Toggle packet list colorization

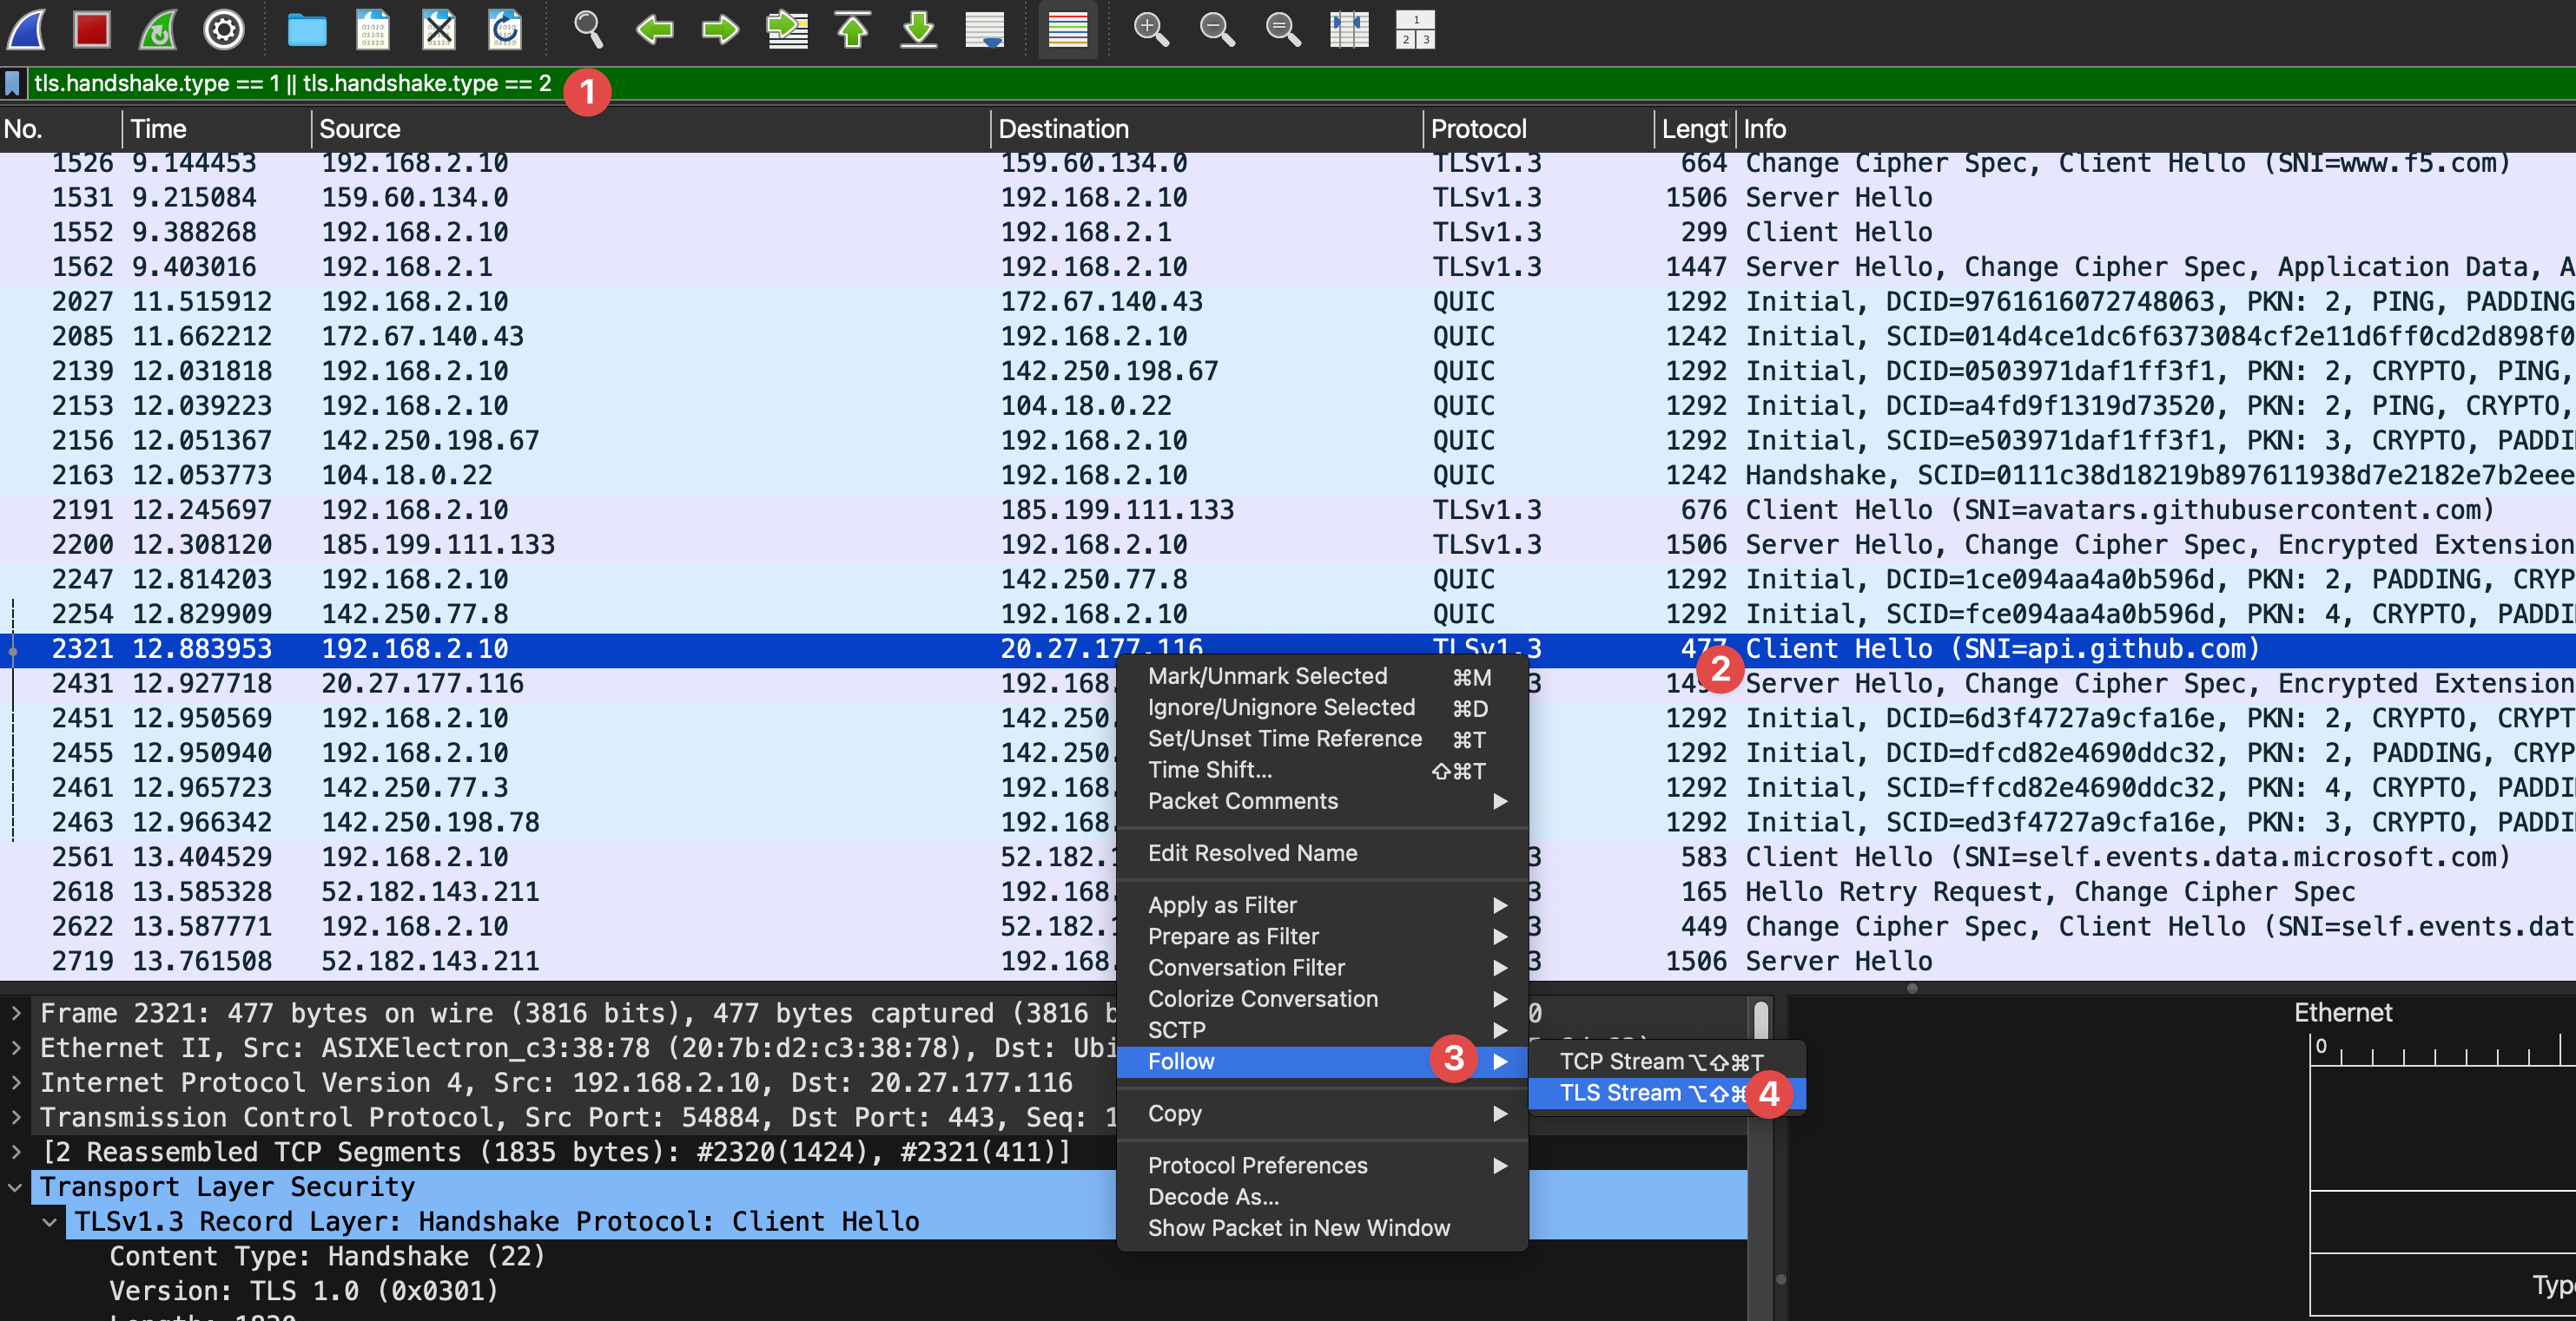click(1067, 30)
